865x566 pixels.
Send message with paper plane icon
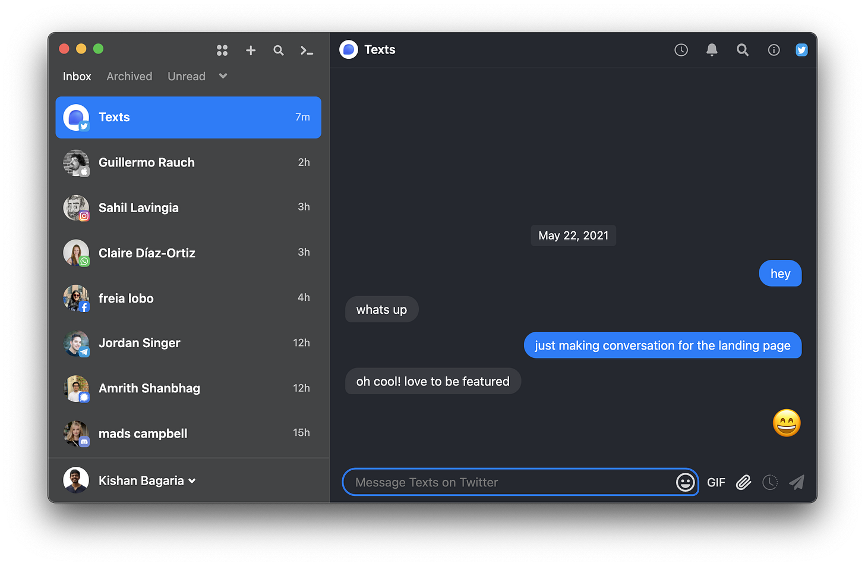[797, 482]
